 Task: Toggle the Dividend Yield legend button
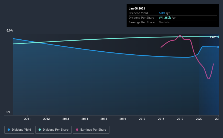pos(19,130)
